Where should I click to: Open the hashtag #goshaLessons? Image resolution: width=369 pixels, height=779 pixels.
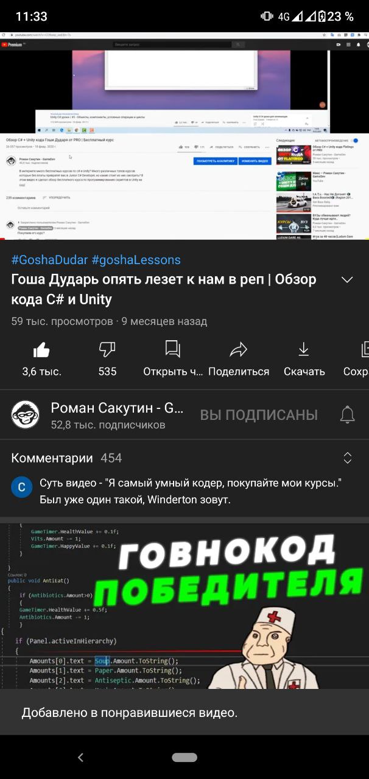136,260
